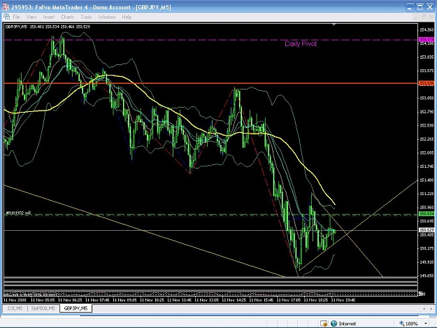This screenshot has height=328, width=437.
Task: Minimize the inner chart window
Action: [416, 17]
